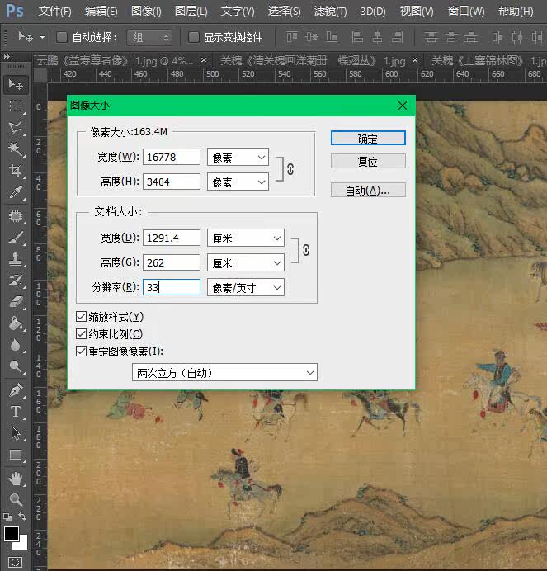
Task: Open the 图像(I) menu
Action: pos(146,11)
